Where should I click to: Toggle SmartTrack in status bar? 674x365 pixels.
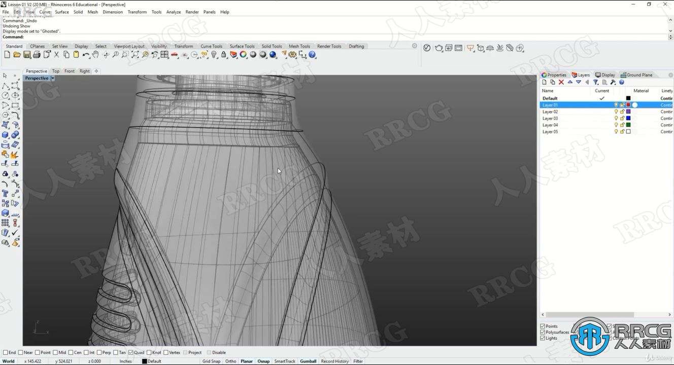tap(285, 361)
